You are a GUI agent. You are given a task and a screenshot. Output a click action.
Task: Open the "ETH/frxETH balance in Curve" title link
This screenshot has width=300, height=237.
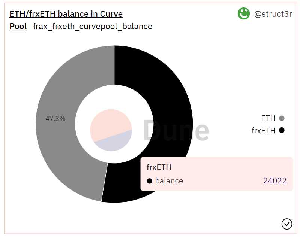tap(66, 14)
